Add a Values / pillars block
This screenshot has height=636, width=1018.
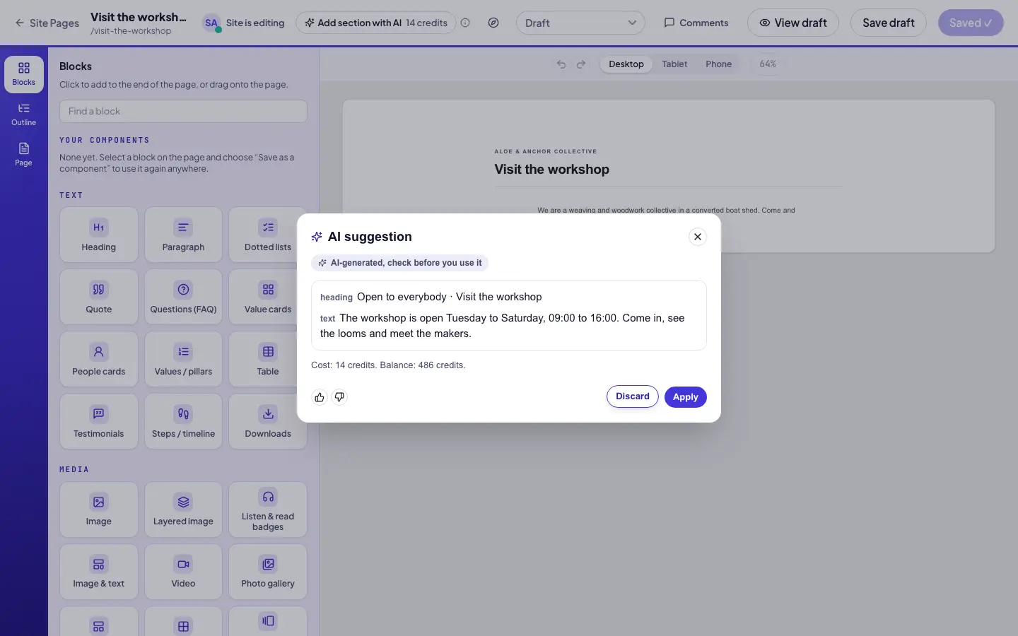pos(183,359)
